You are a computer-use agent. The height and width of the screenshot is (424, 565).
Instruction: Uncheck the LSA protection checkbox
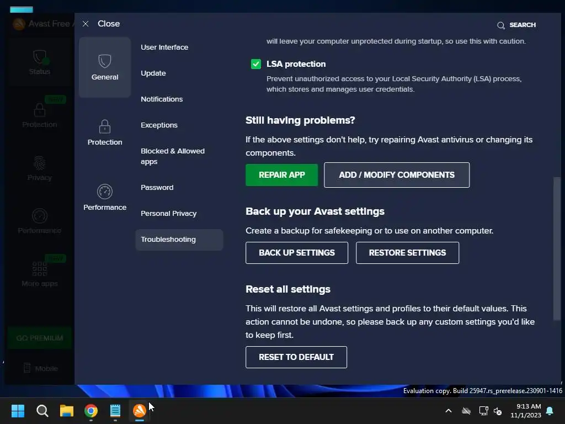[256, 64]
